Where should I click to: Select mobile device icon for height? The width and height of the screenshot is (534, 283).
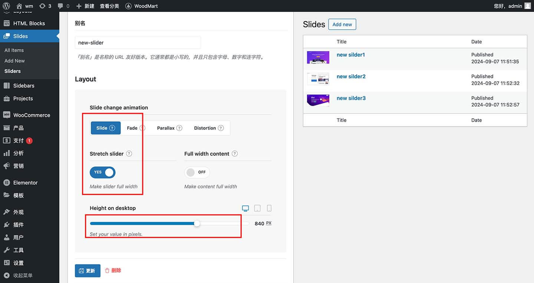point(269,208)
